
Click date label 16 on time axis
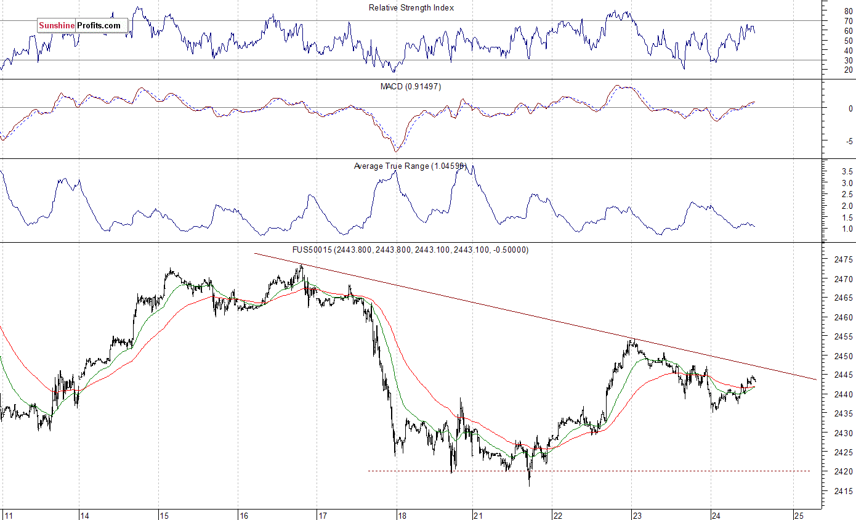point(243,515)
